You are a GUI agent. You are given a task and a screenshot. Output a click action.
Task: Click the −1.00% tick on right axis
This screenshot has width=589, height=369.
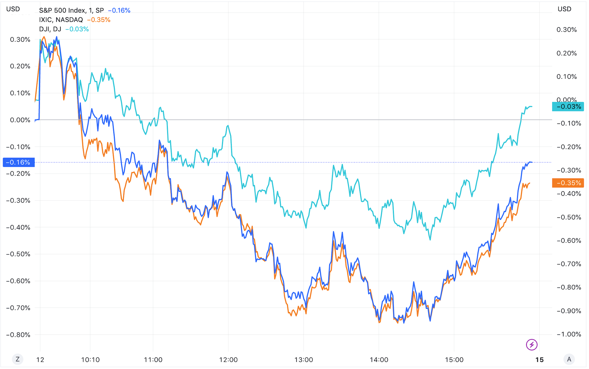pyautogui.click(x=569, y=334)
